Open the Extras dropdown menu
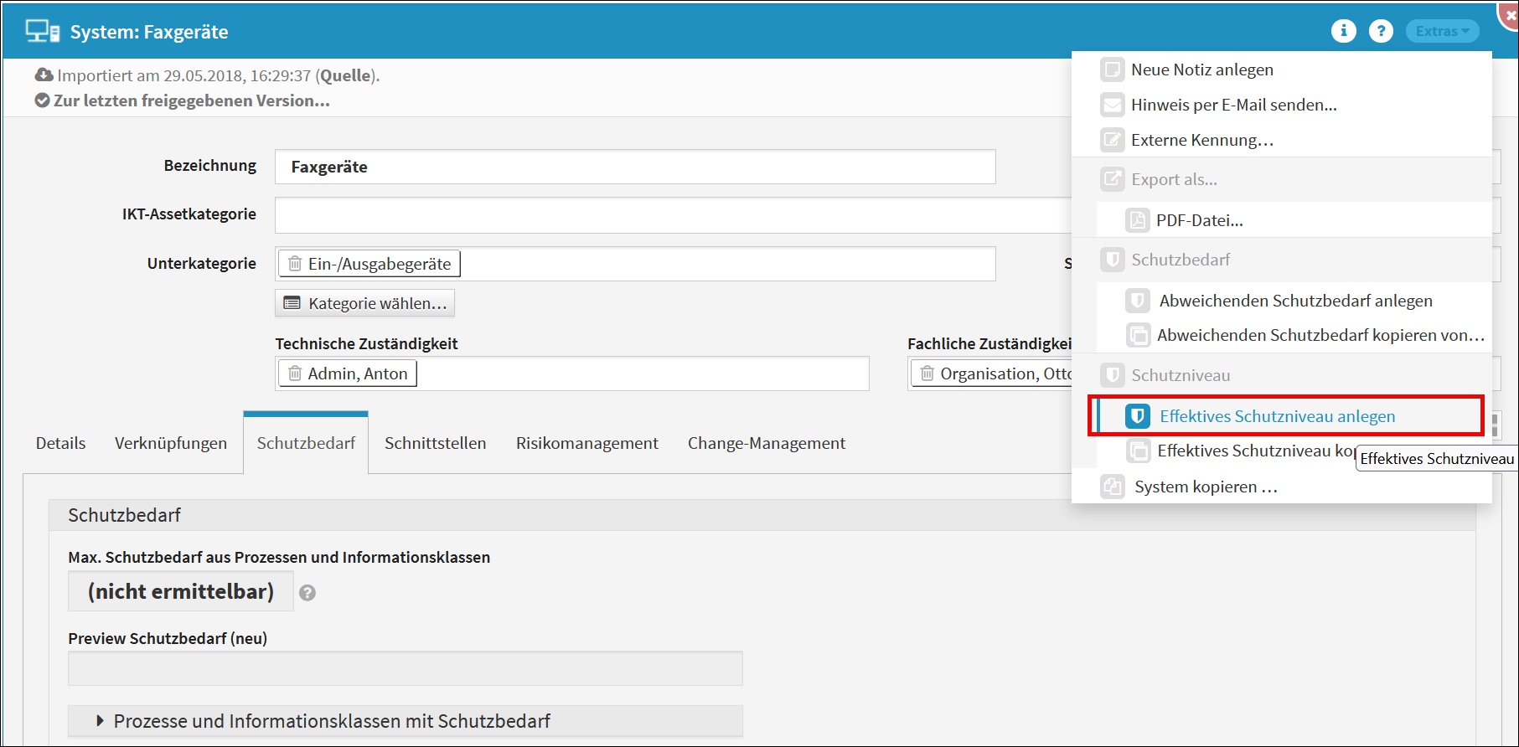 tap(1441, 31)
